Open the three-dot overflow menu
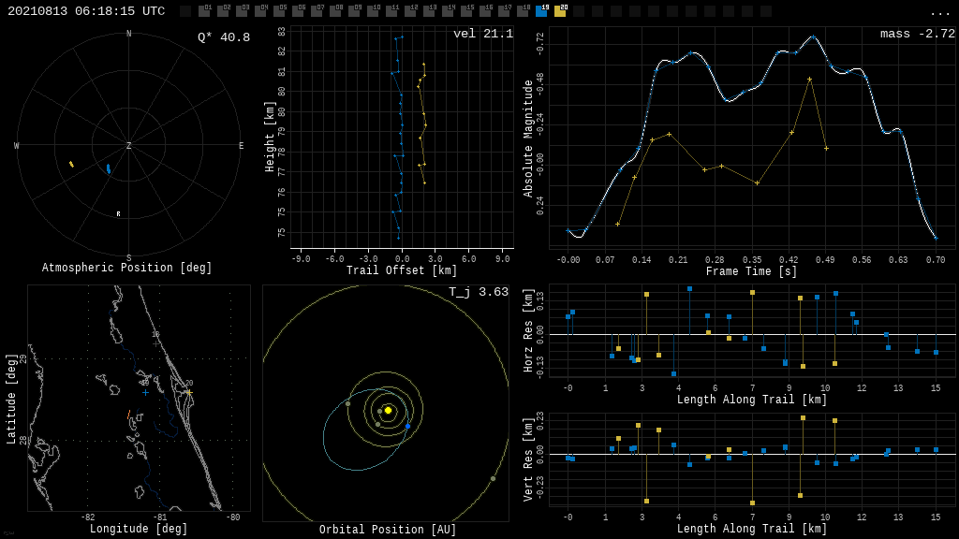This screenshot has width=959, height=539. 938,13
